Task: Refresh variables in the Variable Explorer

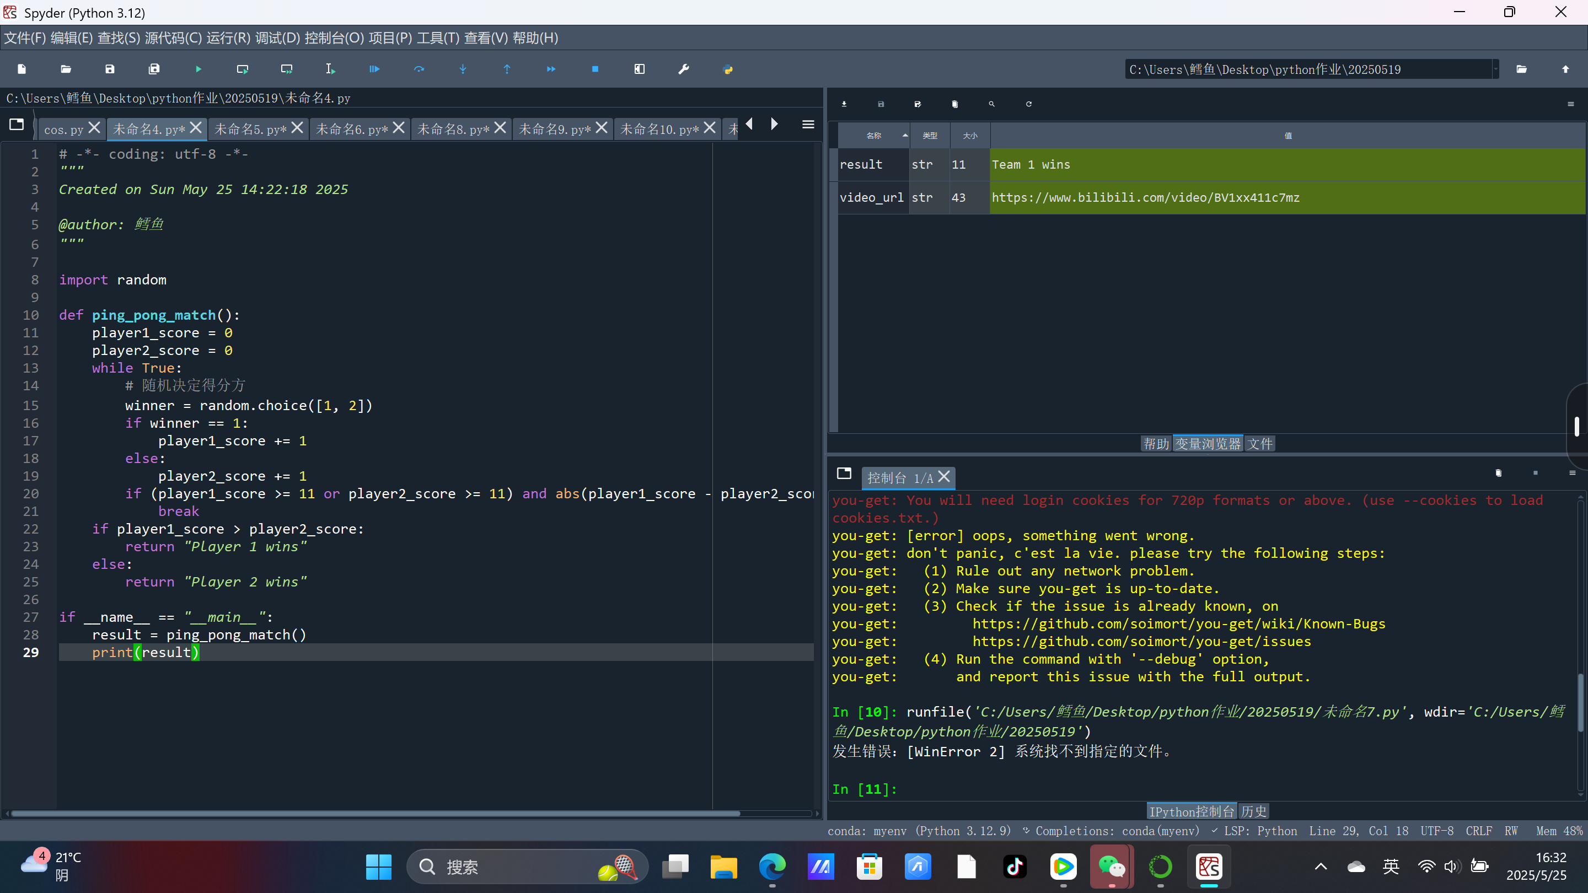Action: click(1028, 104)
